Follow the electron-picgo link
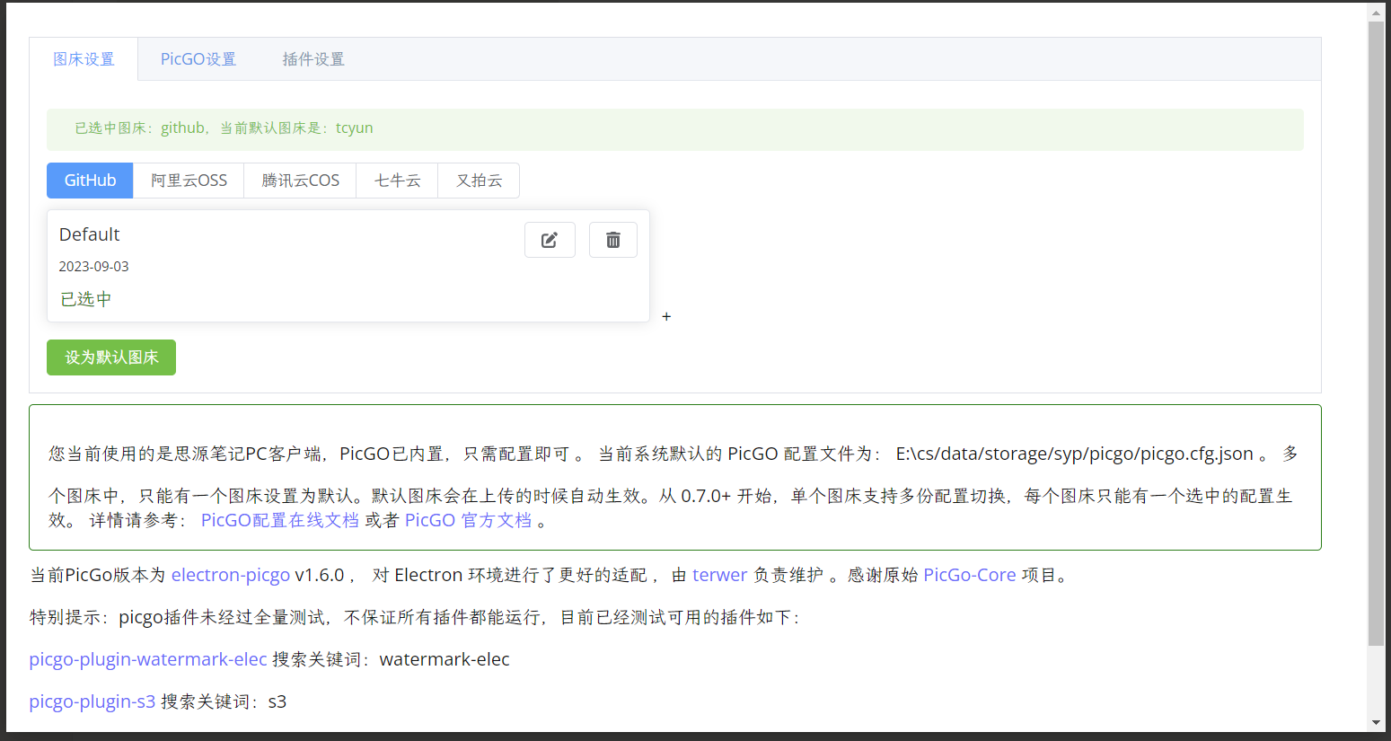This screenshot has height=741, width=1391. coord(231,575)
